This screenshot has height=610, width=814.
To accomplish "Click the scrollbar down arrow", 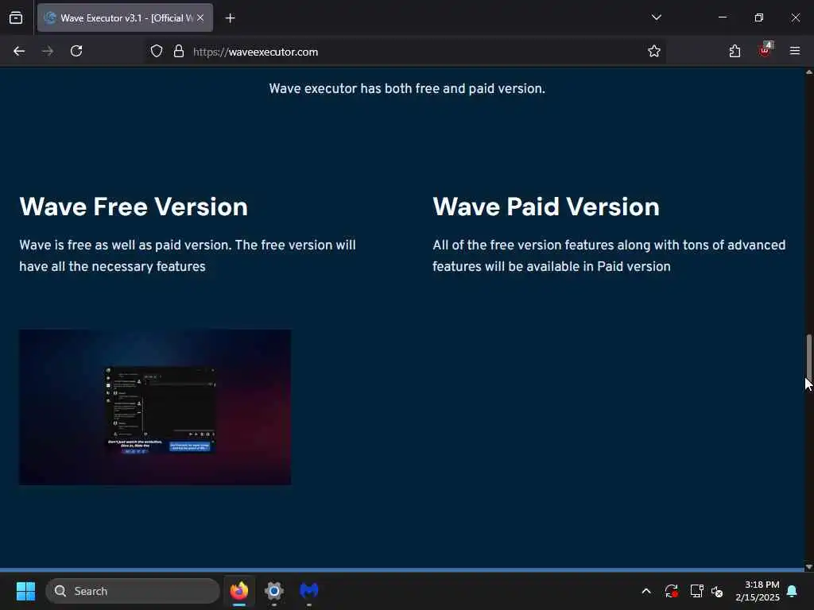I will tap(808, 567).
